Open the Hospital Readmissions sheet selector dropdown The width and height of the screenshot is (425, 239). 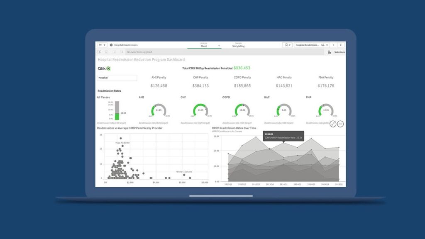pos(312,45)
